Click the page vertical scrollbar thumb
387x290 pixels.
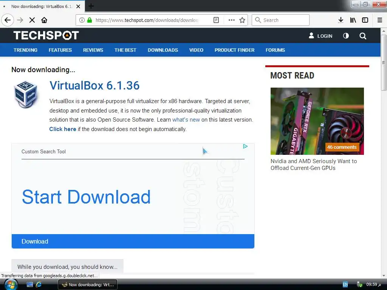pyautogui.click(x=384, y=63)
